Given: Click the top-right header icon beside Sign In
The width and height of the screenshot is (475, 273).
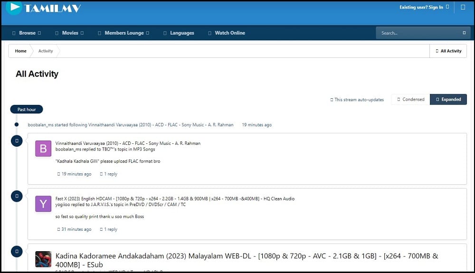Looking at the screenshot, I should (x=463, y=7).
